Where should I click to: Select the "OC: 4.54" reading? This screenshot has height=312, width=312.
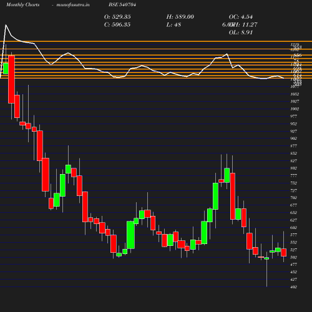coord(241,17)
